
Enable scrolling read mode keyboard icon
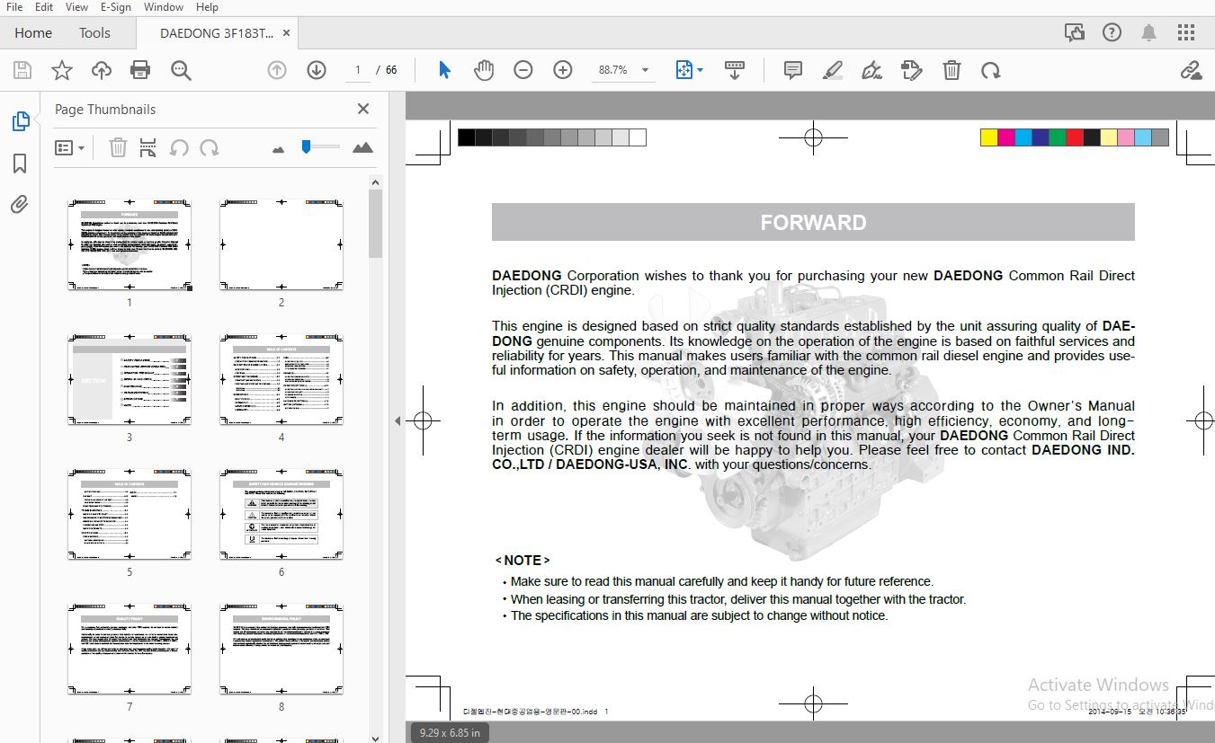pos(735,70)
